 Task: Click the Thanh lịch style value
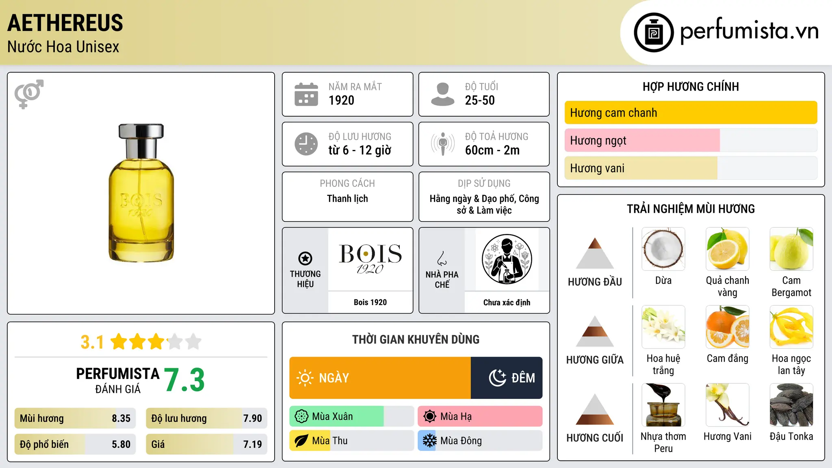pyautogui.click(x=347, y=199)
